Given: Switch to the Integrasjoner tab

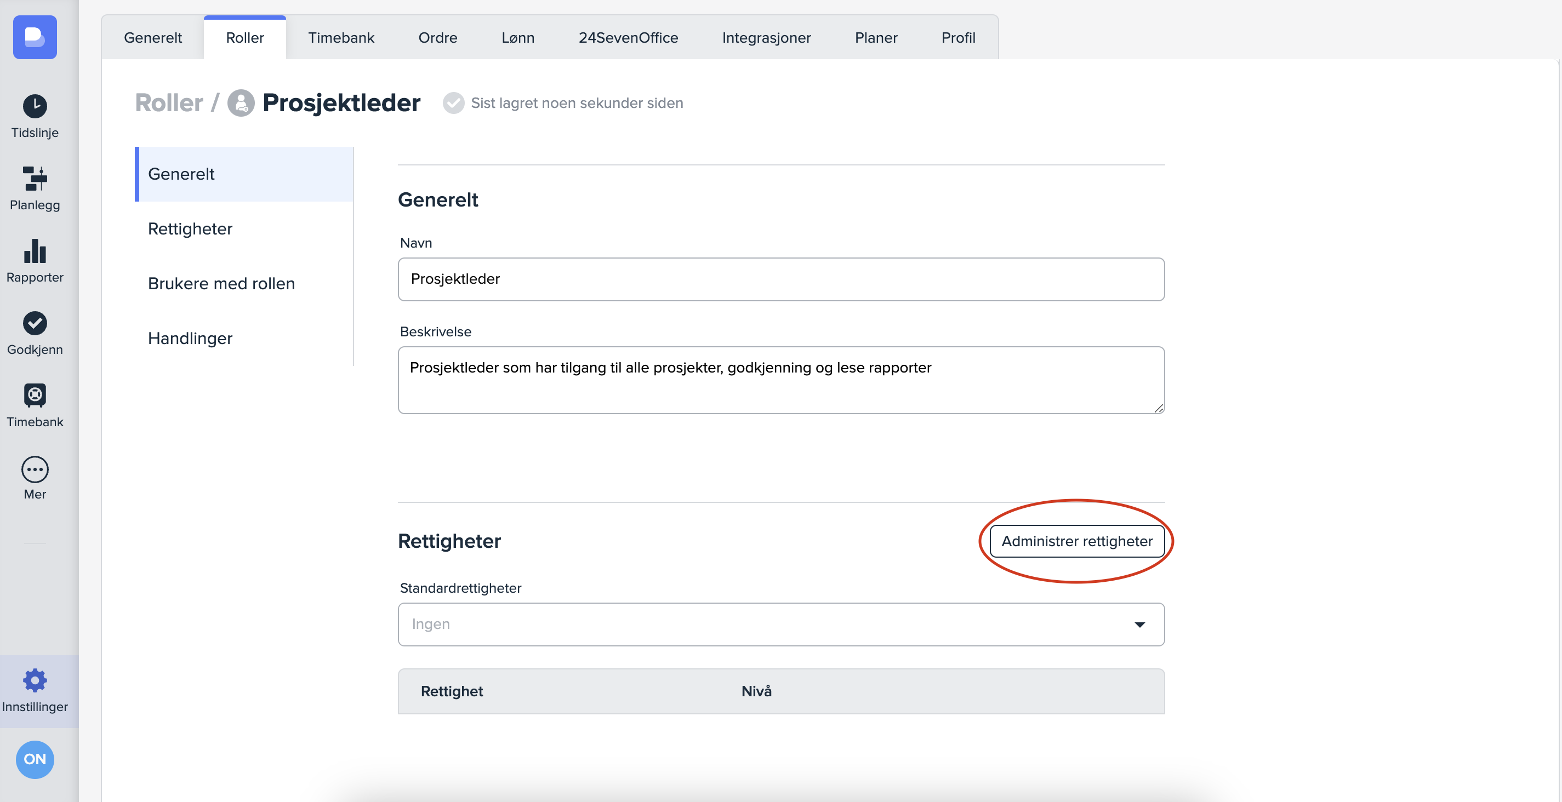Looking at the screenshot, I should 766,38.
